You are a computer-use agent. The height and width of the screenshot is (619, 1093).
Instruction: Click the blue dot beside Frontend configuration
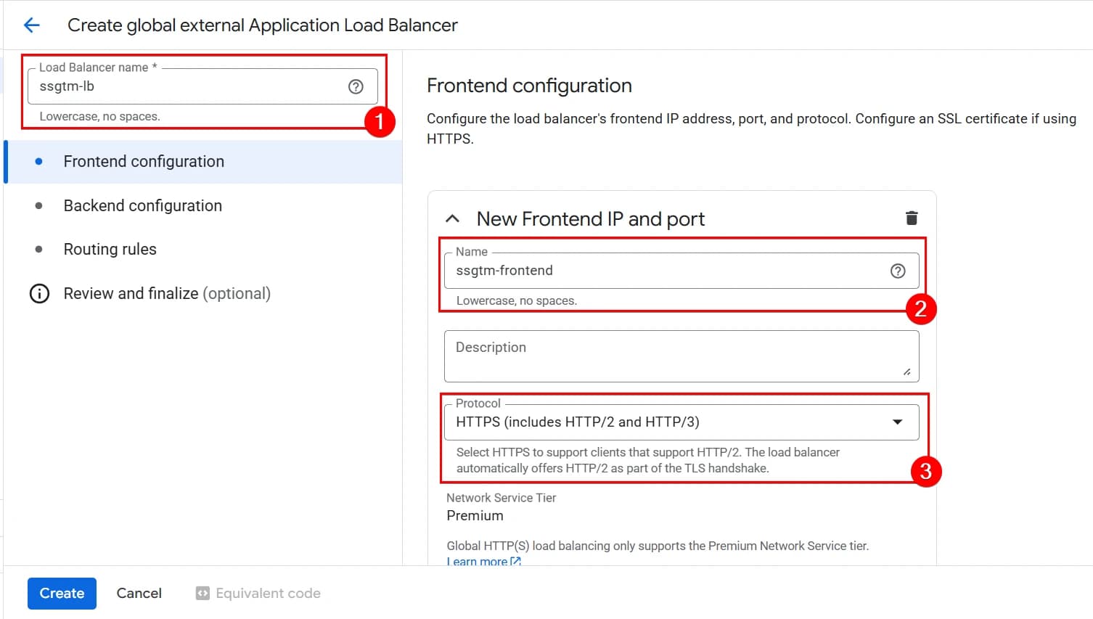click(x=38, y=161)
